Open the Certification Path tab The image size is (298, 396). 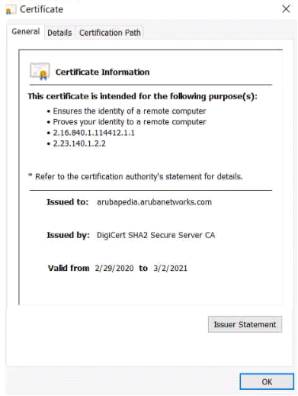click(x=110, y=33)
